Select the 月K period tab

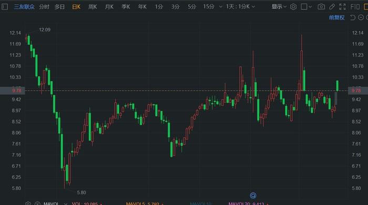(109, 7)
